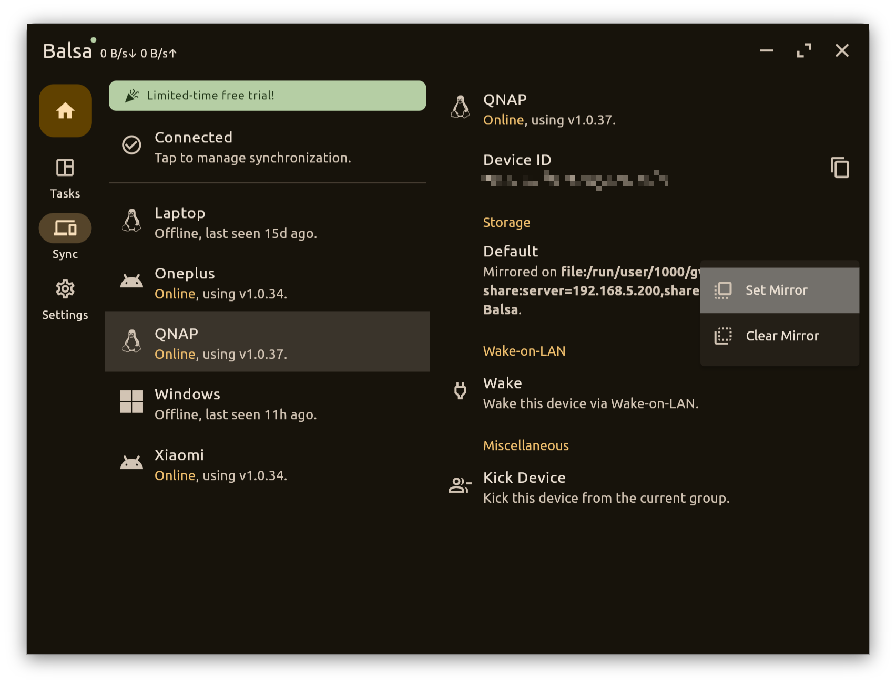Click the Default storage mirror entry
The width and height of the screenshot is (896, 685).
click(589, 281)
